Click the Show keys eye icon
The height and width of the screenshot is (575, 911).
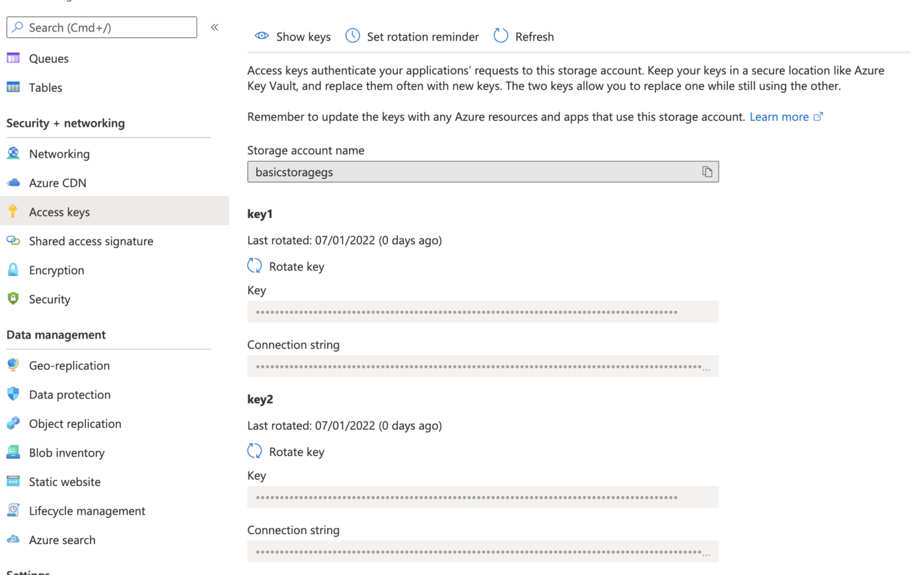(x=262, y=36)
